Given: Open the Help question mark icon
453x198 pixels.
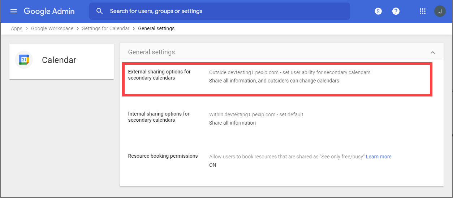Looking at the screenshot, I should (x=396, y=11).
